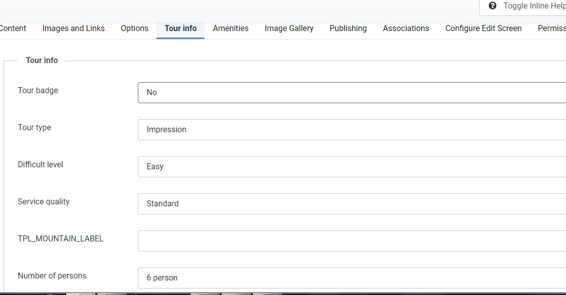The width and height of the screenshot is (566, 295).
Task: Select the Tour info tab
Action: [180, 29]
